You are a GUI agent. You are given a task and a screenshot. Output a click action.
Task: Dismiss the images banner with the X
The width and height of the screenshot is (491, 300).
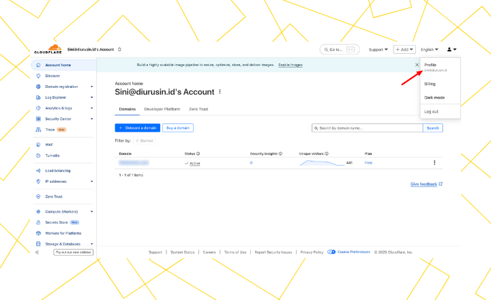coord(417,65)
